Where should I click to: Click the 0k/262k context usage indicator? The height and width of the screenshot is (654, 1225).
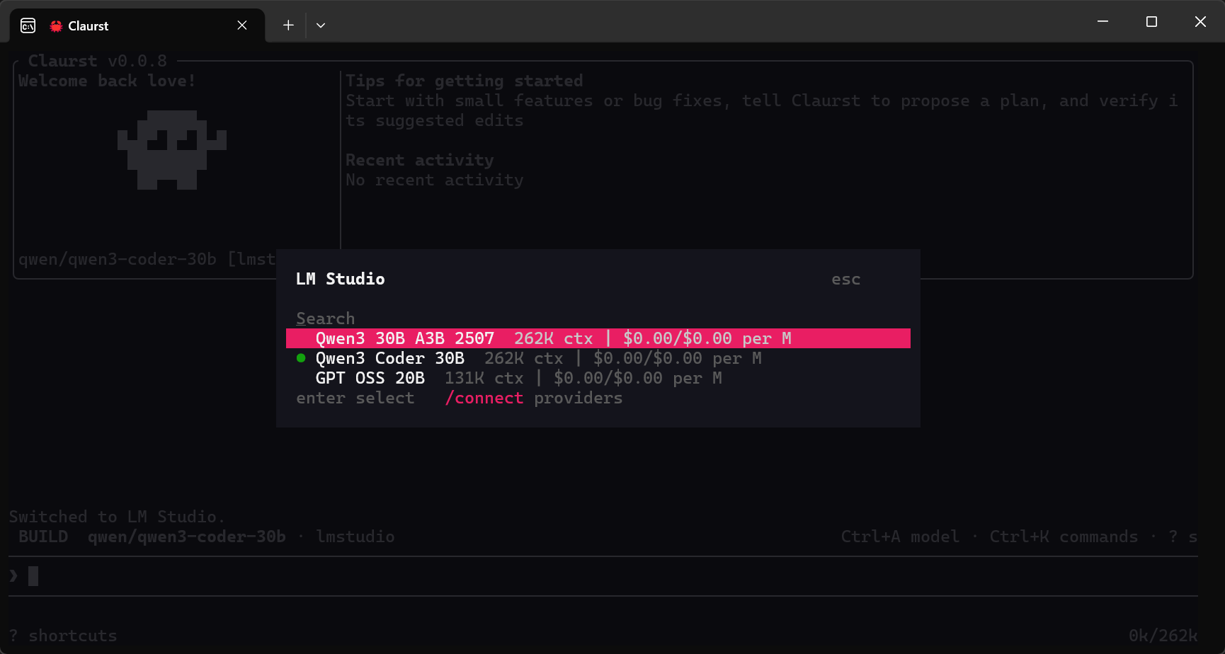(1163, 636)
